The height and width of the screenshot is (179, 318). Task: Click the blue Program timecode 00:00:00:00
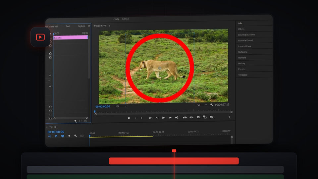(103, 106)
